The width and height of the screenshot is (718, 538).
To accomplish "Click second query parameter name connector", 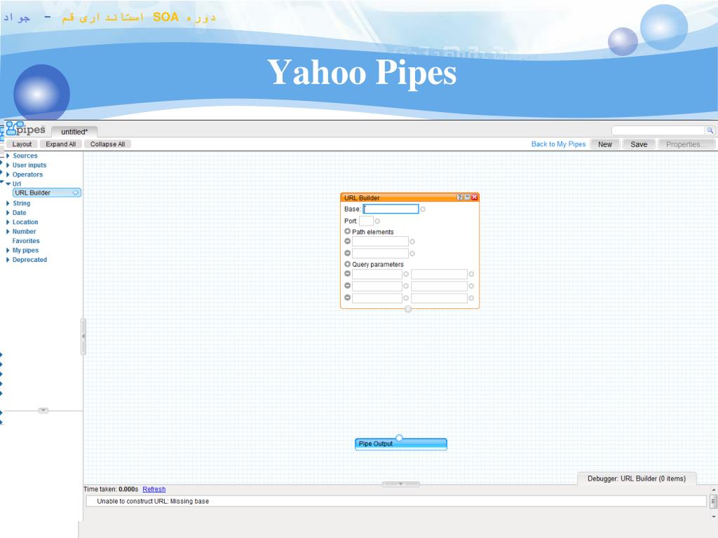I will pos(406,286).
